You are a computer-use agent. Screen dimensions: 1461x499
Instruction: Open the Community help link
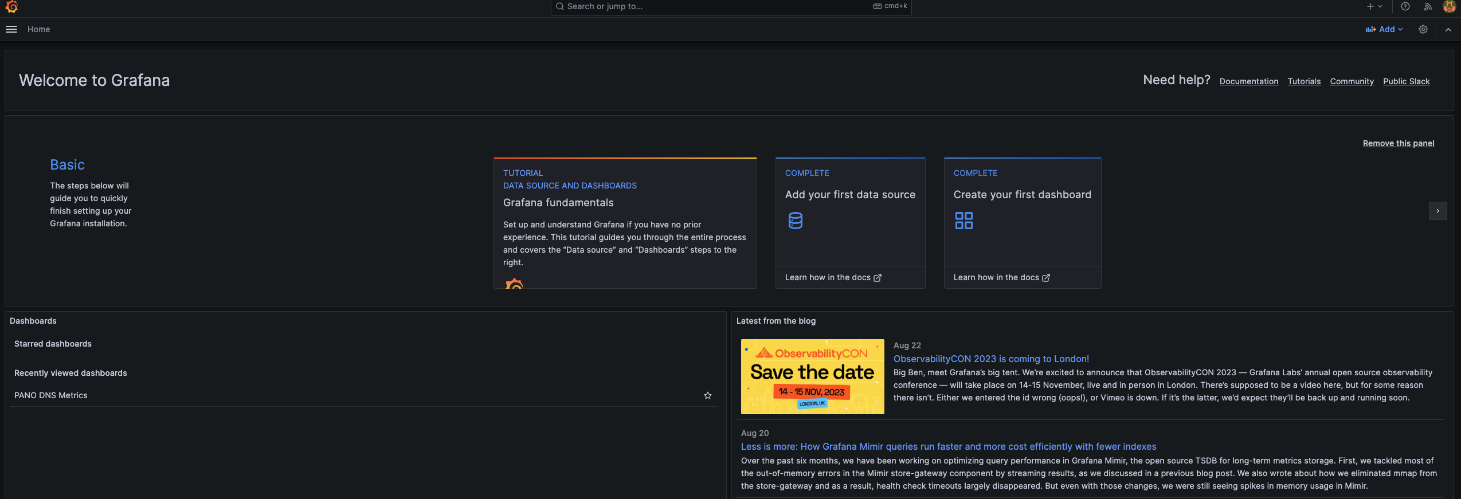pos(1352,81)
